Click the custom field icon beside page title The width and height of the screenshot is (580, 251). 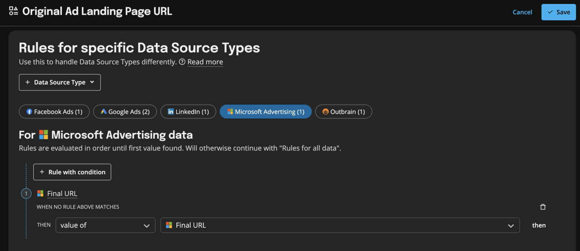click(x=14, y=11)
